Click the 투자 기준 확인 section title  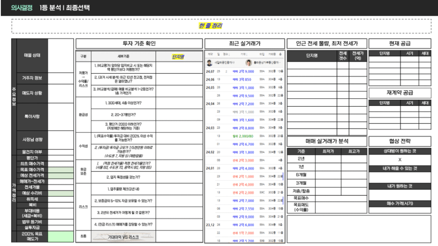pos(139,43)
